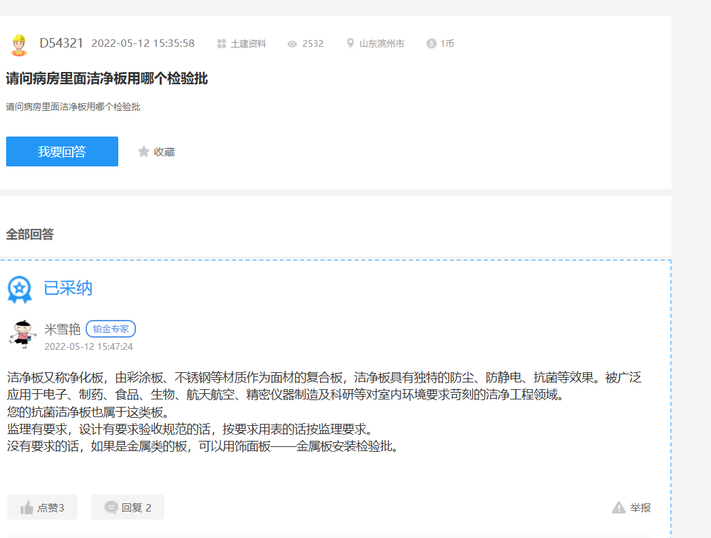Click 米雪艳's cartoon avatar

(x=22, y=334)
